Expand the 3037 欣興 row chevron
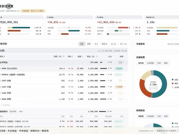The width and height of the screenshot is (179, 134). tap(126, 81)
